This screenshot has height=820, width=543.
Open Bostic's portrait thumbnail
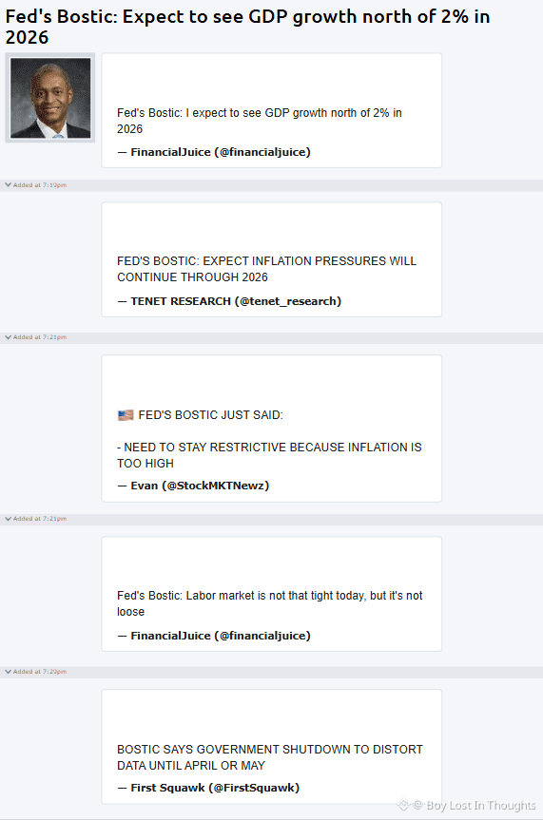click(50, 98)
